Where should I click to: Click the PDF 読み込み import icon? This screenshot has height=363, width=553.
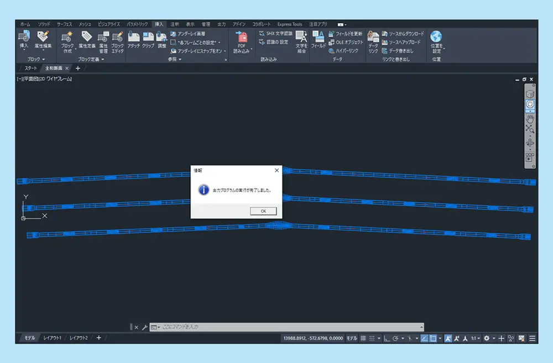(x=241, y=42)
